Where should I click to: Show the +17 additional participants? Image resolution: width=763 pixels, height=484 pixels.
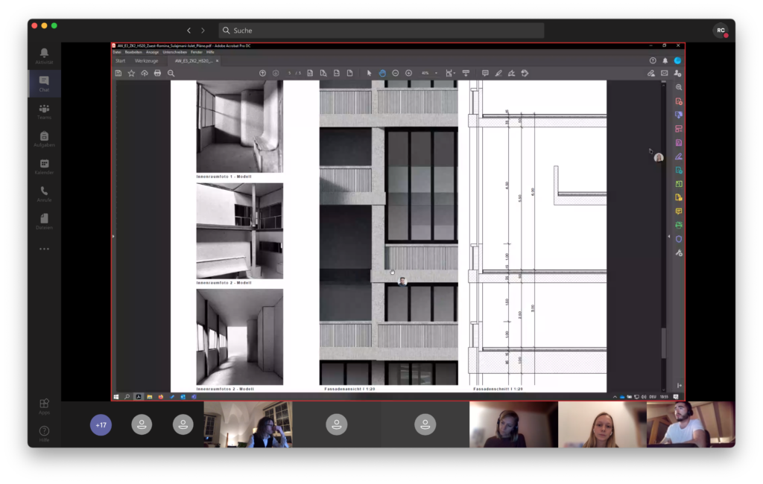point(101,424)
